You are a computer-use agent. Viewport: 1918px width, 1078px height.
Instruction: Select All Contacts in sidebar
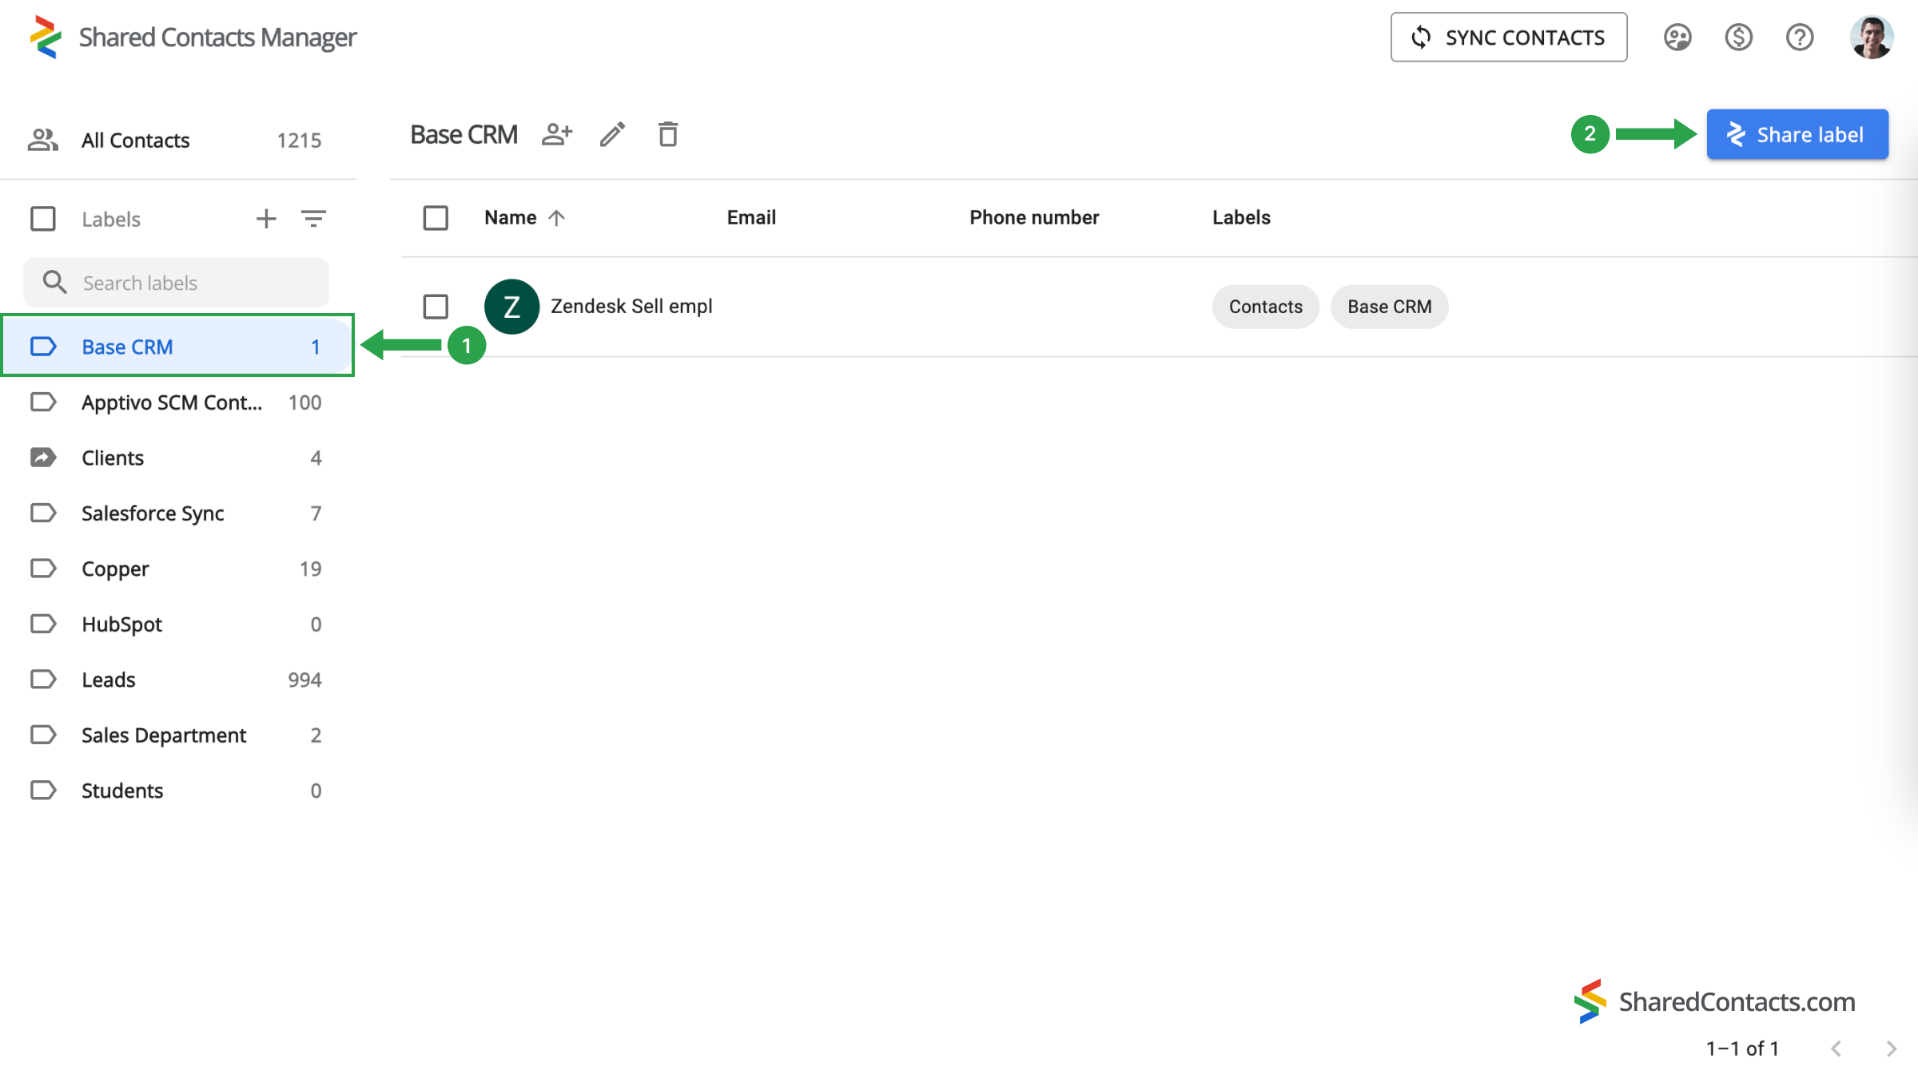tap(177, 141)
